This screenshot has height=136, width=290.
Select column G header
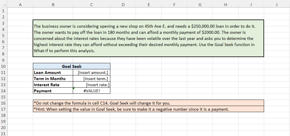point(200,5)
